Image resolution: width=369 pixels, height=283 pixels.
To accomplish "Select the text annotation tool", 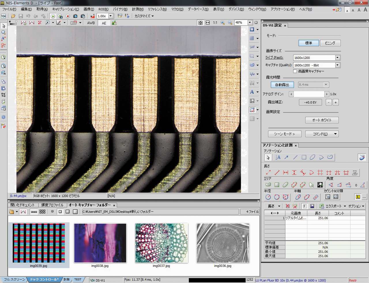I will [x=278, y=157].
